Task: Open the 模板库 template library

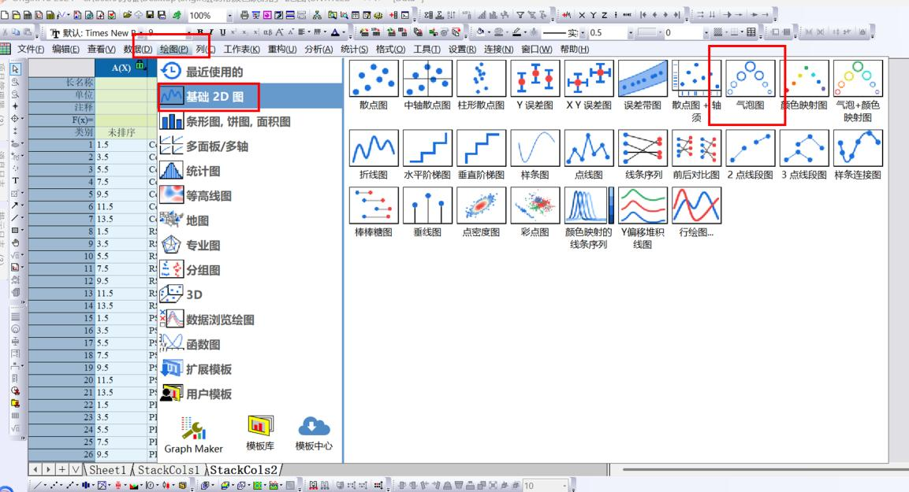Action: click(260, 434)
